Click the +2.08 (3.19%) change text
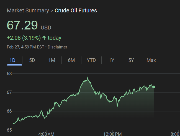 pyautogui.click(x=24, y=38)
